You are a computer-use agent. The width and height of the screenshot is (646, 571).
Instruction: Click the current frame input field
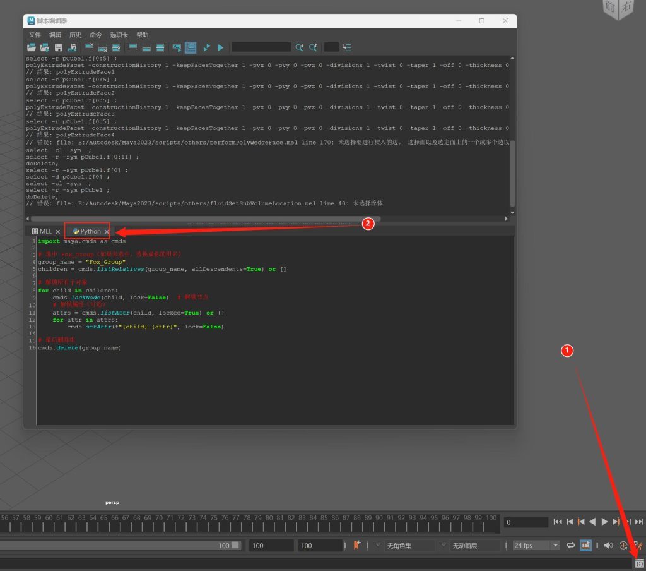(x=526, y=522)
